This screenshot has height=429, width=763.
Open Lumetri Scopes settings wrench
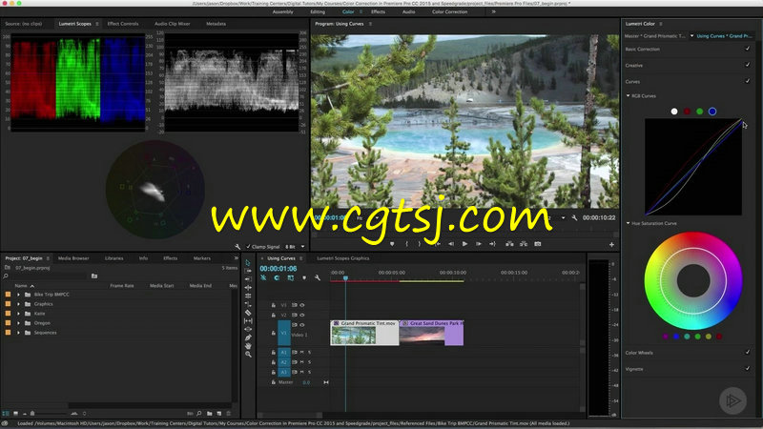coord(237,247)
